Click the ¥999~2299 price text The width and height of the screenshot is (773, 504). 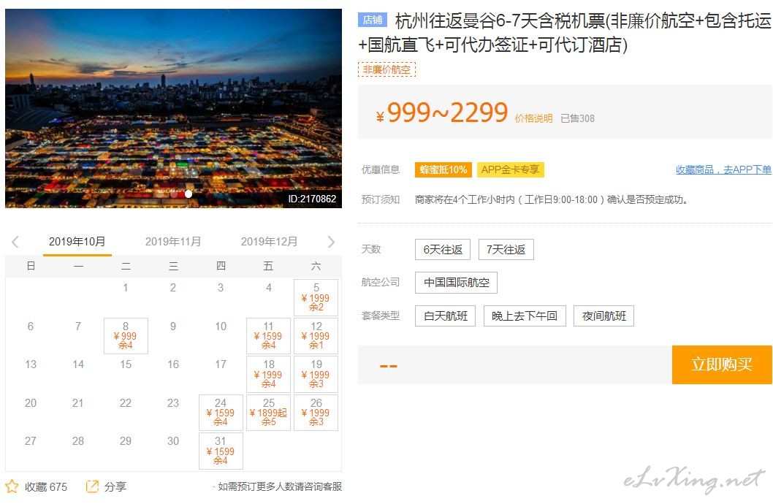coord(442,112)
